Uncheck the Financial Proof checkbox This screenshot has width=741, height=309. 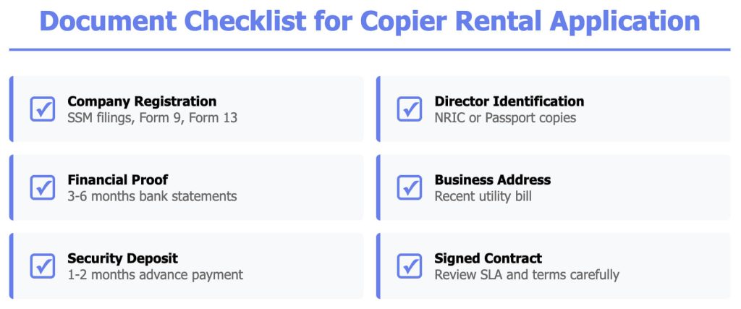tap(43, 187)
